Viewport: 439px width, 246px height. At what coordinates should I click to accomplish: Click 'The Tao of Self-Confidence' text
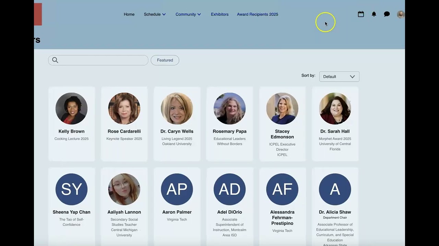(71, 222)
